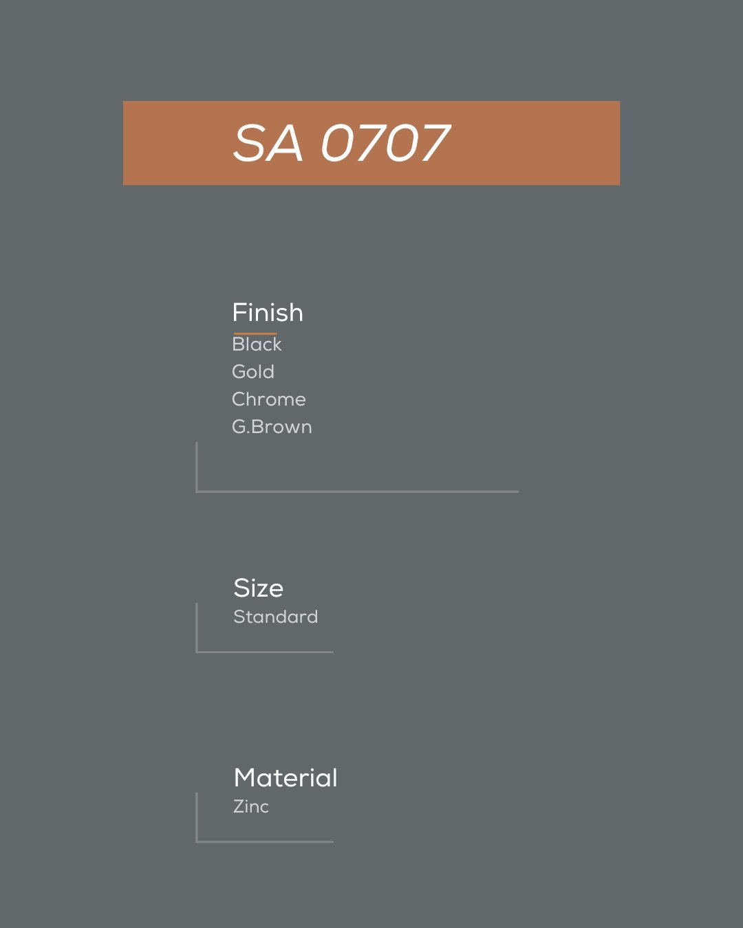Select the Finish heading

tap(268, 313)
